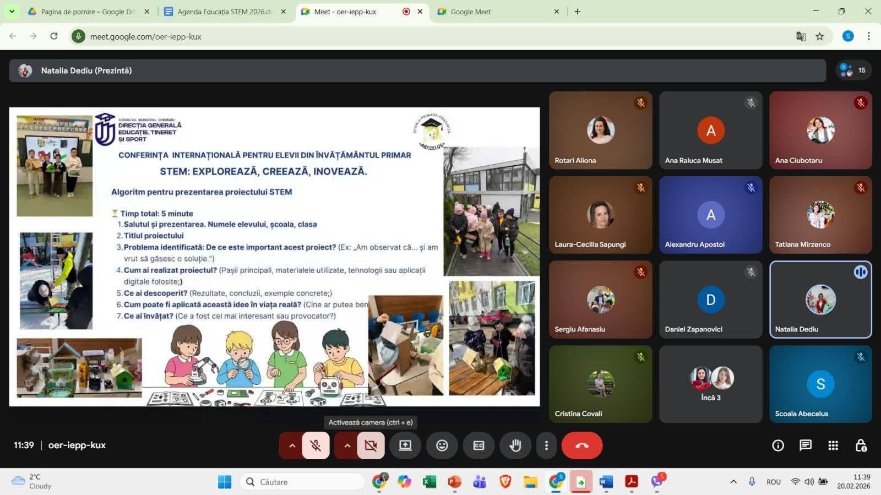Click the Windows Căutare search box
This screenshot has height=495, width=881.
[303, 482]
